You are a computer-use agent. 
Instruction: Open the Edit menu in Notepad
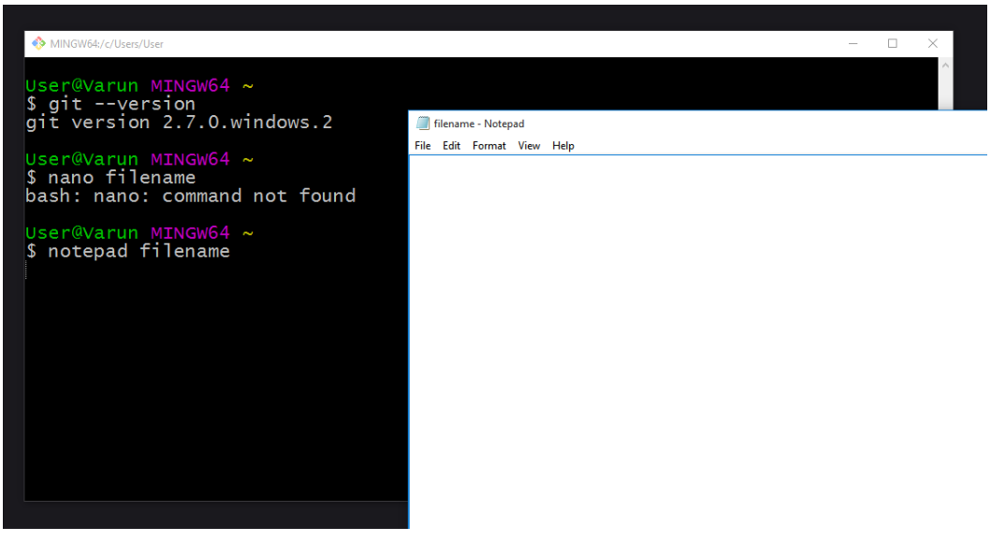click(452, 146)
